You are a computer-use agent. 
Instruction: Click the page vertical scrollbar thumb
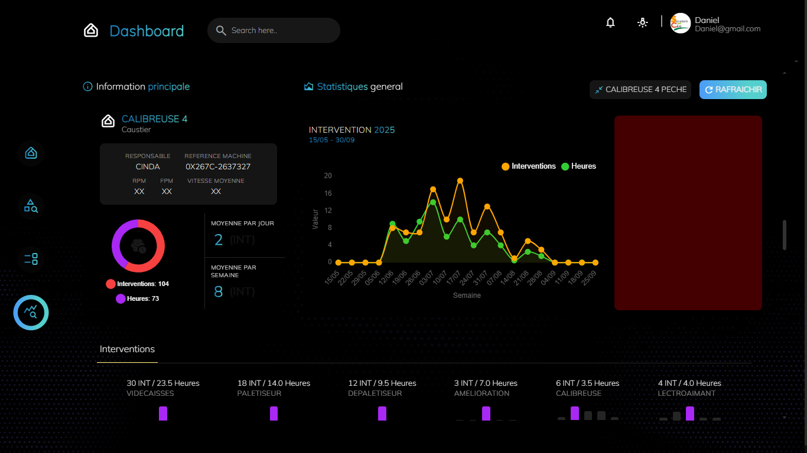785,235
